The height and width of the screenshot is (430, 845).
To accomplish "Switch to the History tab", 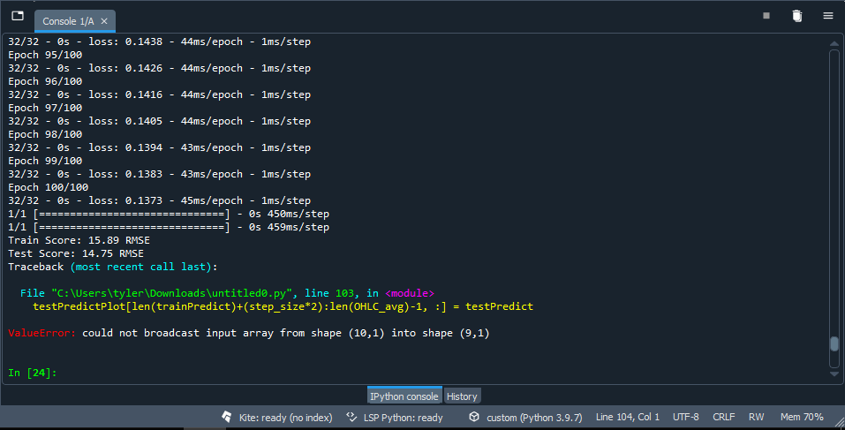I will pyautogui.click(x=462, y=396).
